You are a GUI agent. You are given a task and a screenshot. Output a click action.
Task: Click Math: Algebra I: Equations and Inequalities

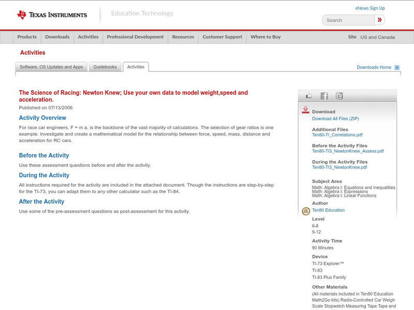tap(353, 187)
